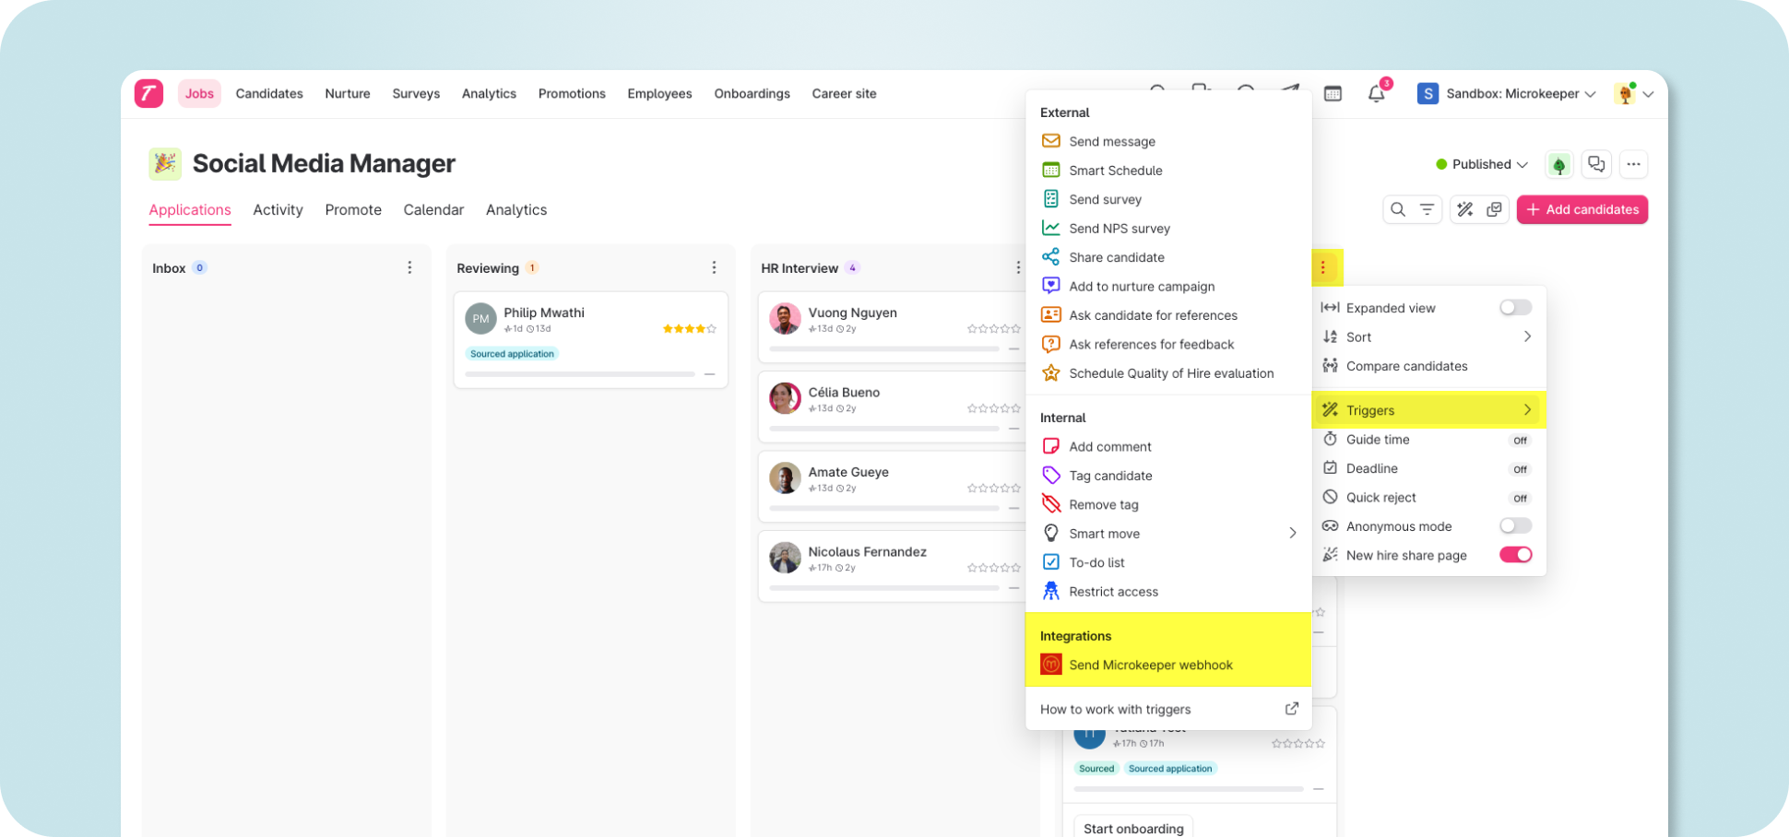
Task: Switch to the job Calendar tab
Action: (433, 209)
